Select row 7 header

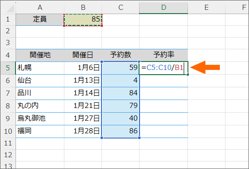click(x=8, y=93)
